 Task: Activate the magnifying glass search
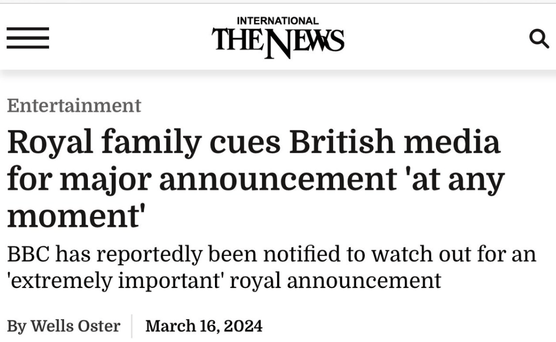(x=539, y=39)
